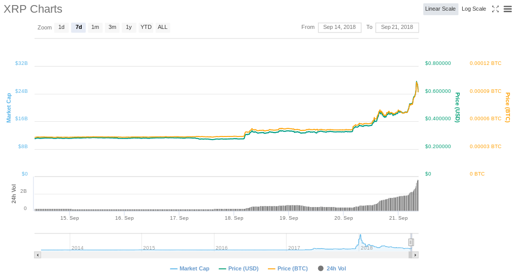Viewport: 515px width, 275px height.
Task: Set zoom to 7d
Action: coord(79,27)
